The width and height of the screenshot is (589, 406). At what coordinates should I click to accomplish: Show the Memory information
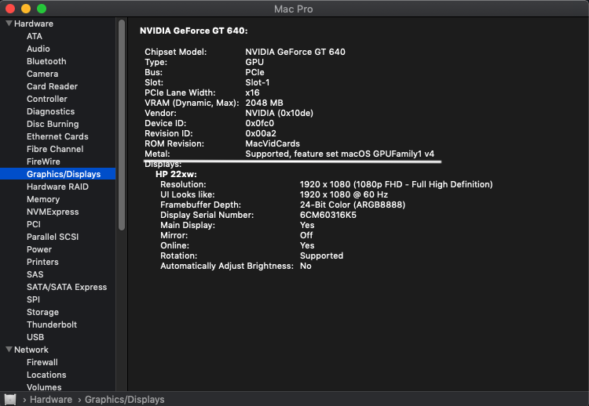(43, 199)
